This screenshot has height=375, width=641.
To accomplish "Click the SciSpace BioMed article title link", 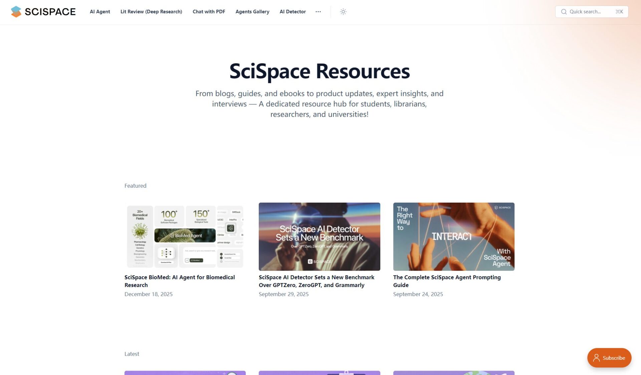I will pyautogui.click(x=180, y=281).
